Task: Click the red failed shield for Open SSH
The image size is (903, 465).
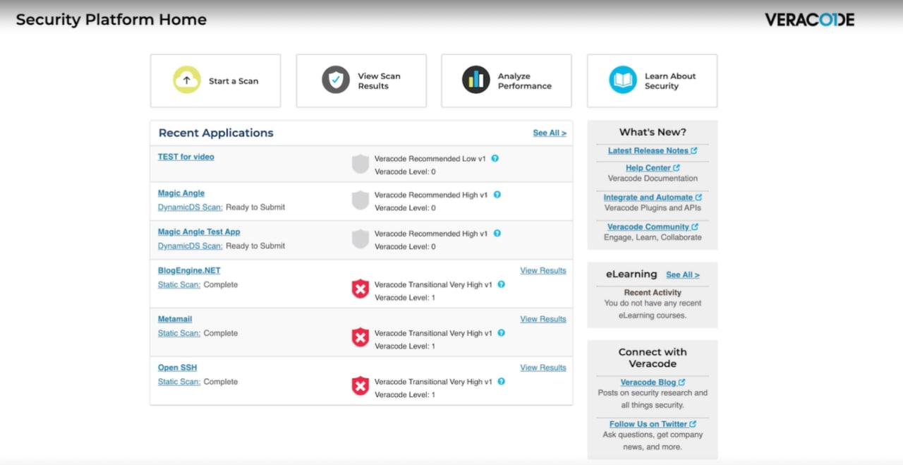Action: (x=360, y=386)
